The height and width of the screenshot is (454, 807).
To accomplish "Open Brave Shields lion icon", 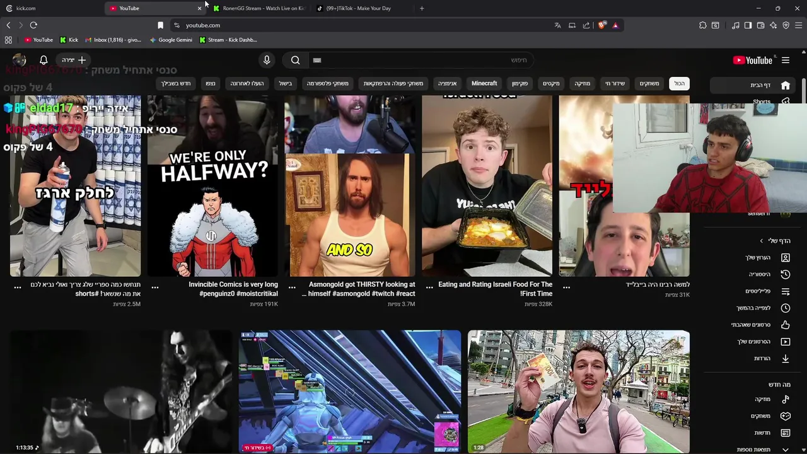I will click(x=602, y=25).
